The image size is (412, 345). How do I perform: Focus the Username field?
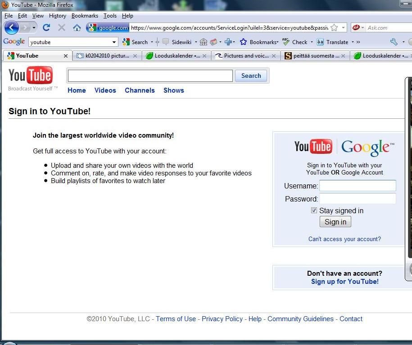tap(358, 186)
